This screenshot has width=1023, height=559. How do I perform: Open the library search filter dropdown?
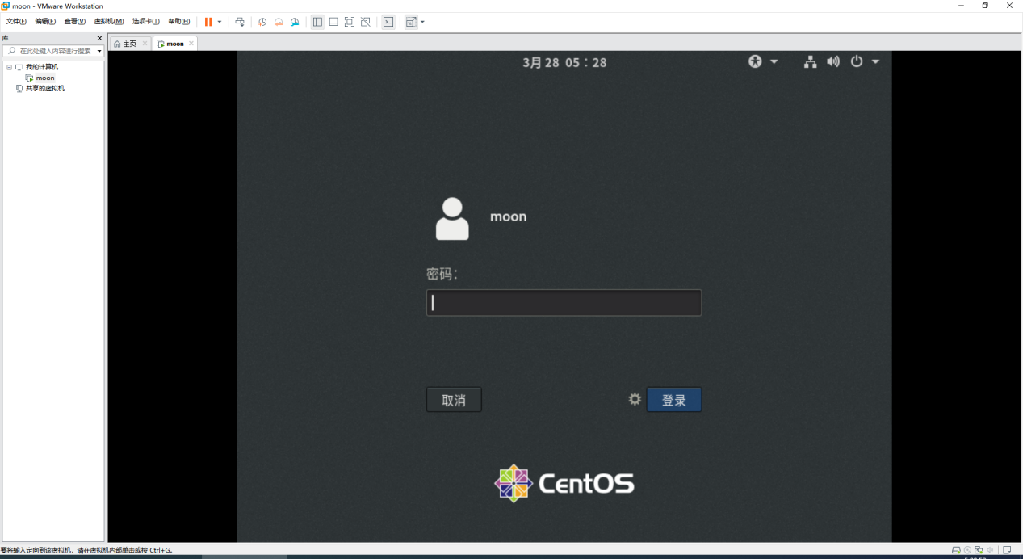[x=99, y=51]
